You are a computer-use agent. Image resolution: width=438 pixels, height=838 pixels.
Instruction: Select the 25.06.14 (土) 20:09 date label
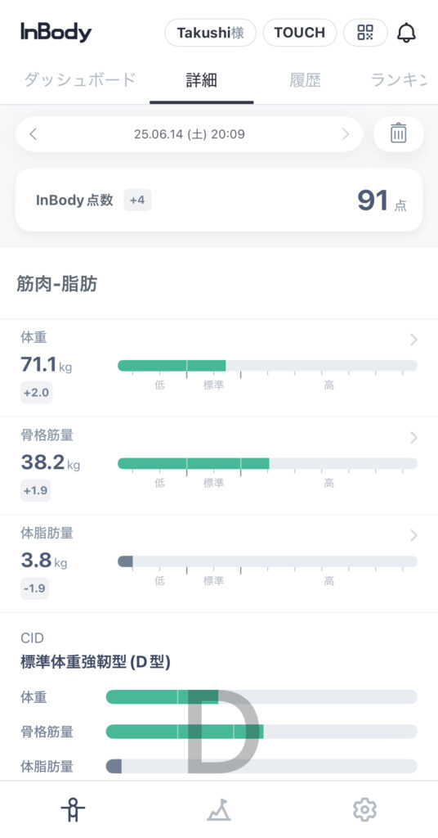pyautogui.click(x=190, y=134)
